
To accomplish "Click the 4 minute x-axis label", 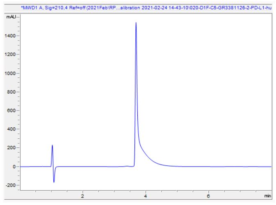I will click(x=146, y=196).
